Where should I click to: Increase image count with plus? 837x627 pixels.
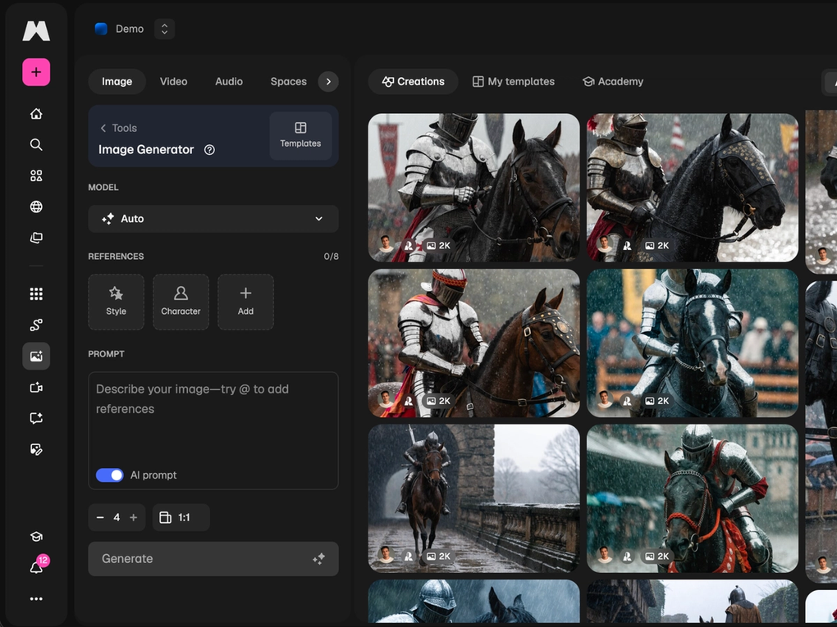(134, 517)
